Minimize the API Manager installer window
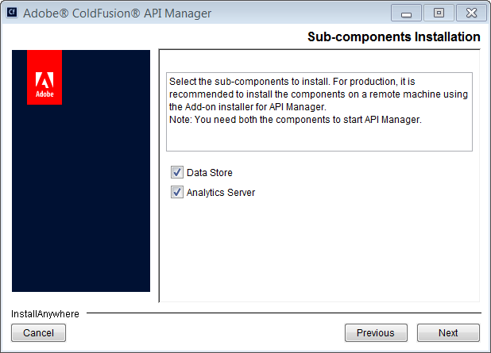Image resolution: width=491 pixels, height=353 pixels. click(x=407, y=13)
